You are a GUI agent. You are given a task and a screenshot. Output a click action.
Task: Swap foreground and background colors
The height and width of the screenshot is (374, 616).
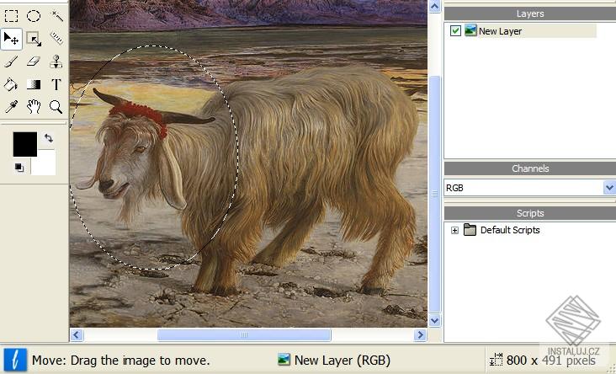pos(48,138)
